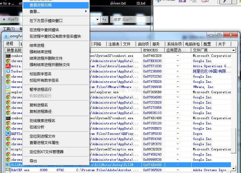Click the 搜索 XueTr search field
Screen dimensions: 241x173
(x=131, y=20)
